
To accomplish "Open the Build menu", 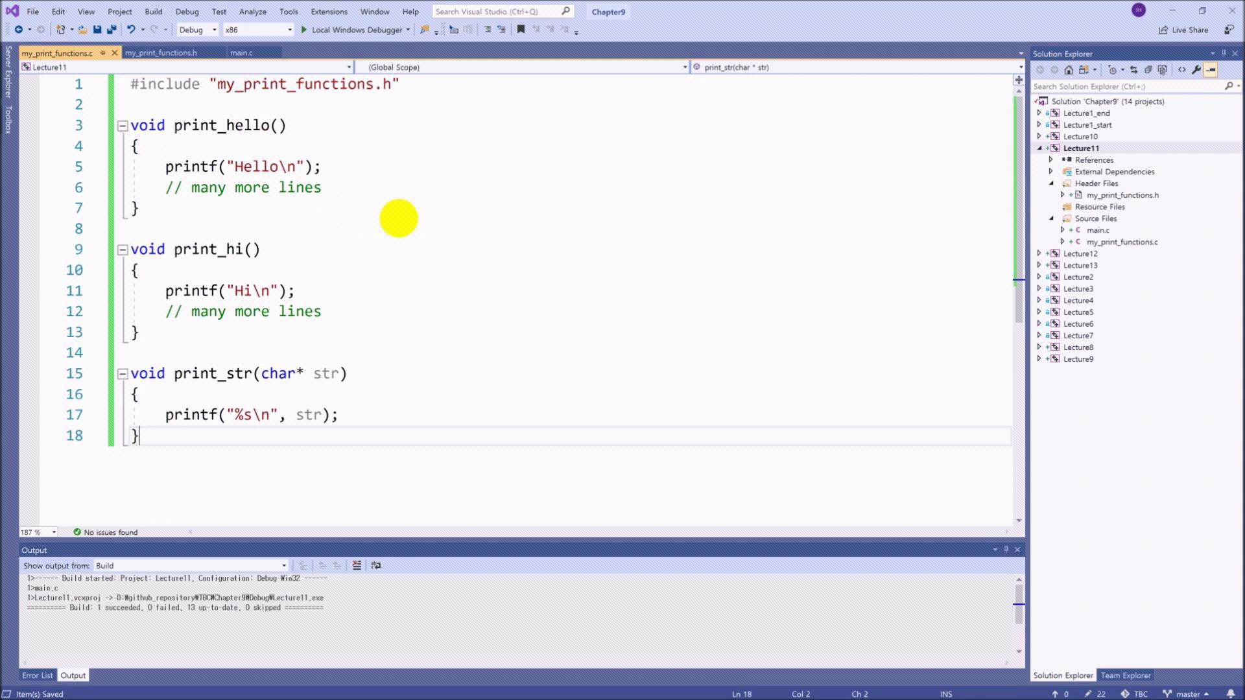I will 153,12.
